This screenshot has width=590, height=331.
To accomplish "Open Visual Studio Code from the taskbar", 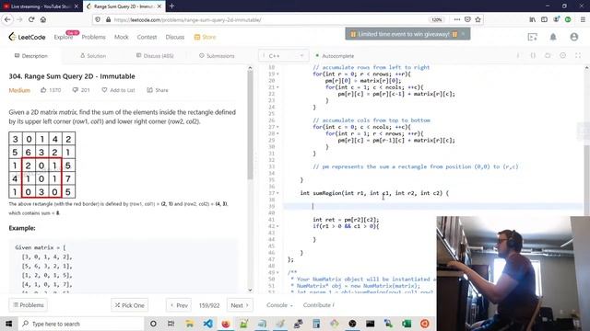I will pos(207,324).
